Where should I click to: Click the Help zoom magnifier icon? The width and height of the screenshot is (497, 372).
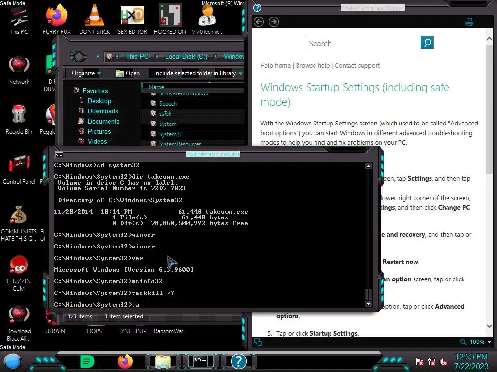463,341
